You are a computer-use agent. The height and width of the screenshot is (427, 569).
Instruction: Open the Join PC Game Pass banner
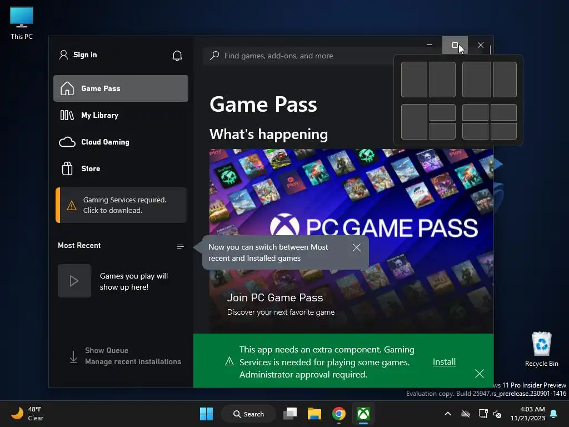coord(351,241)
